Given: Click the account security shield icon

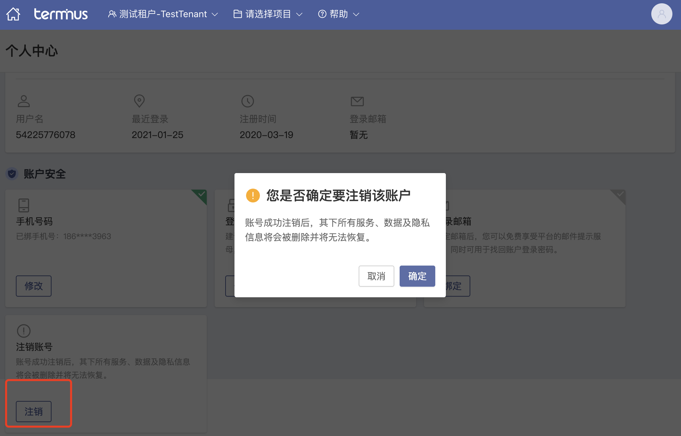Looking at the screenshot, I should pos(12,174).
